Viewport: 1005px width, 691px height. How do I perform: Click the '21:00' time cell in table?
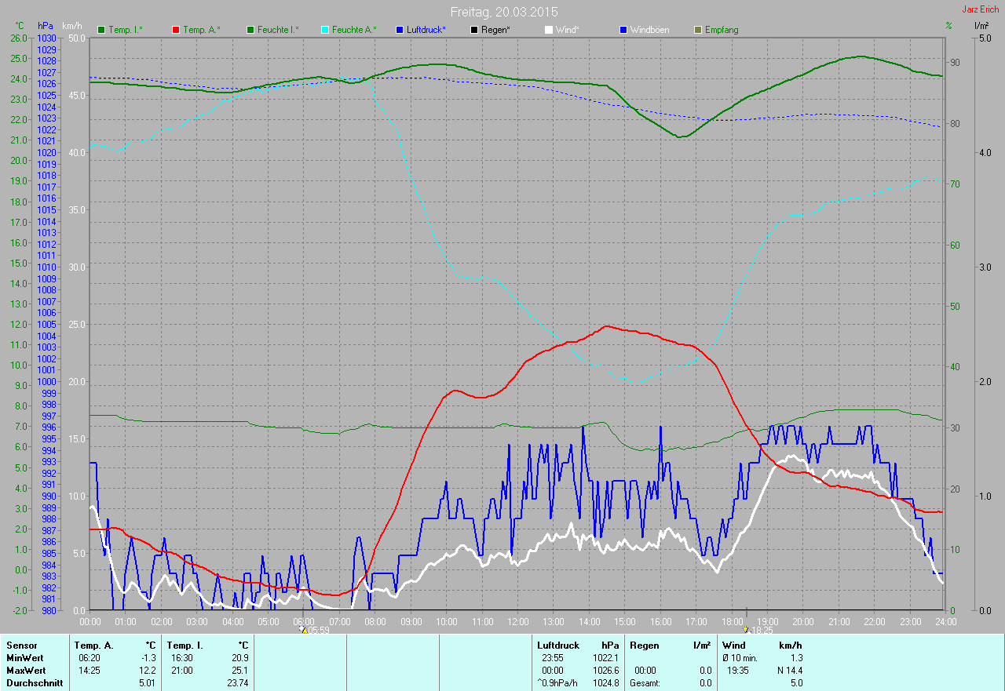[x=181, y=671]
